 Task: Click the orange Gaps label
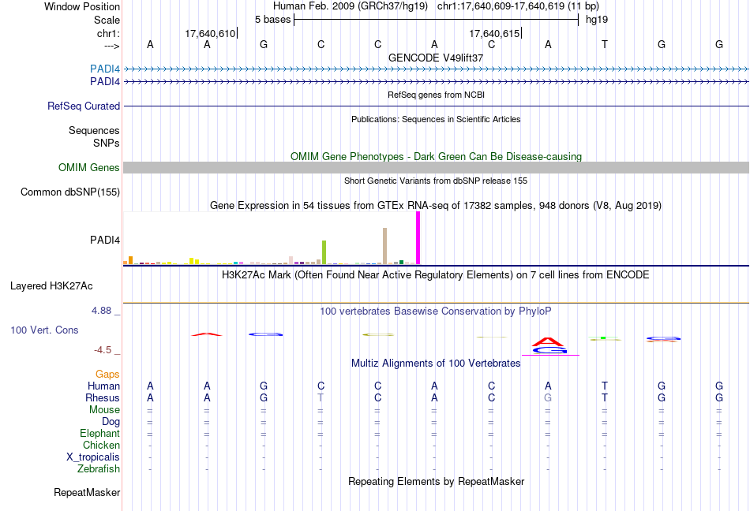click(x=107, y=375)
